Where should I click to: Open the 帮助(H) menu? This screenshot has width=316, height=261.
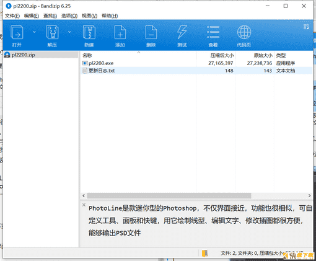click(x=110, y=16)
